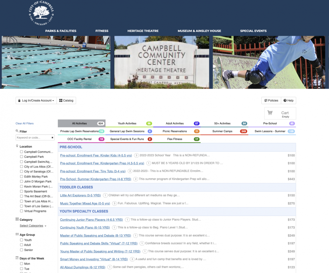
Task: Click the City of Campbell tree logo
Action: click(x=41, y=13)
